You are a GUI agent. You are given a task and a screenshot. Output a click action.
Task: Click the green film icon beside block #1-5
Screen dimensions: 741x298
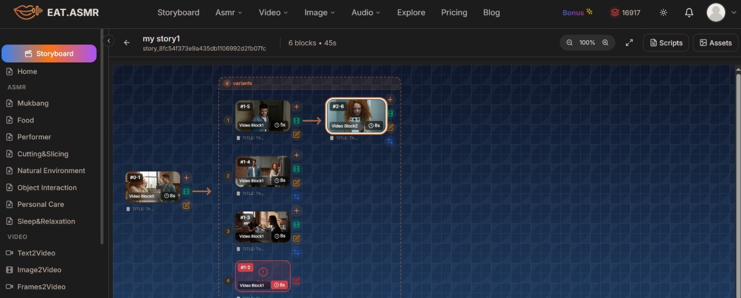pos(296,120)
